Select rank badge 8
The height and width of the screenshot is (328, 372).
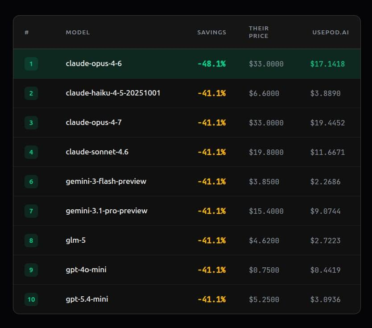[x=31, y=241]
